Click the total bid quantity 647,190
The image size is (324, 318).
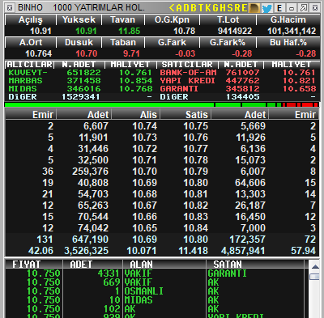90,240
